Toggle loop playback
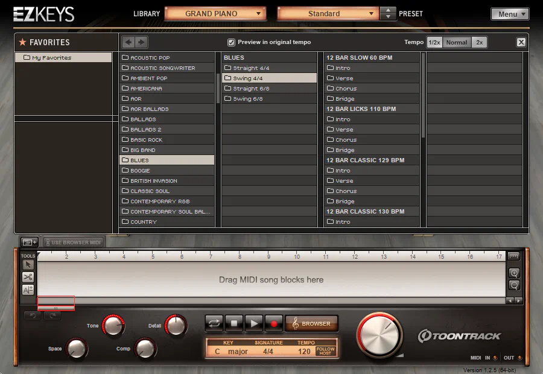Image resolution: width=543 pixels, height=374 pixels. pyautogui.click(x=214, y=323)
